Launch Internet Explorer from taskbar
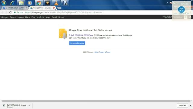This screenshot has height=109, width=193. pyautogui.click(x=12, y=3)
